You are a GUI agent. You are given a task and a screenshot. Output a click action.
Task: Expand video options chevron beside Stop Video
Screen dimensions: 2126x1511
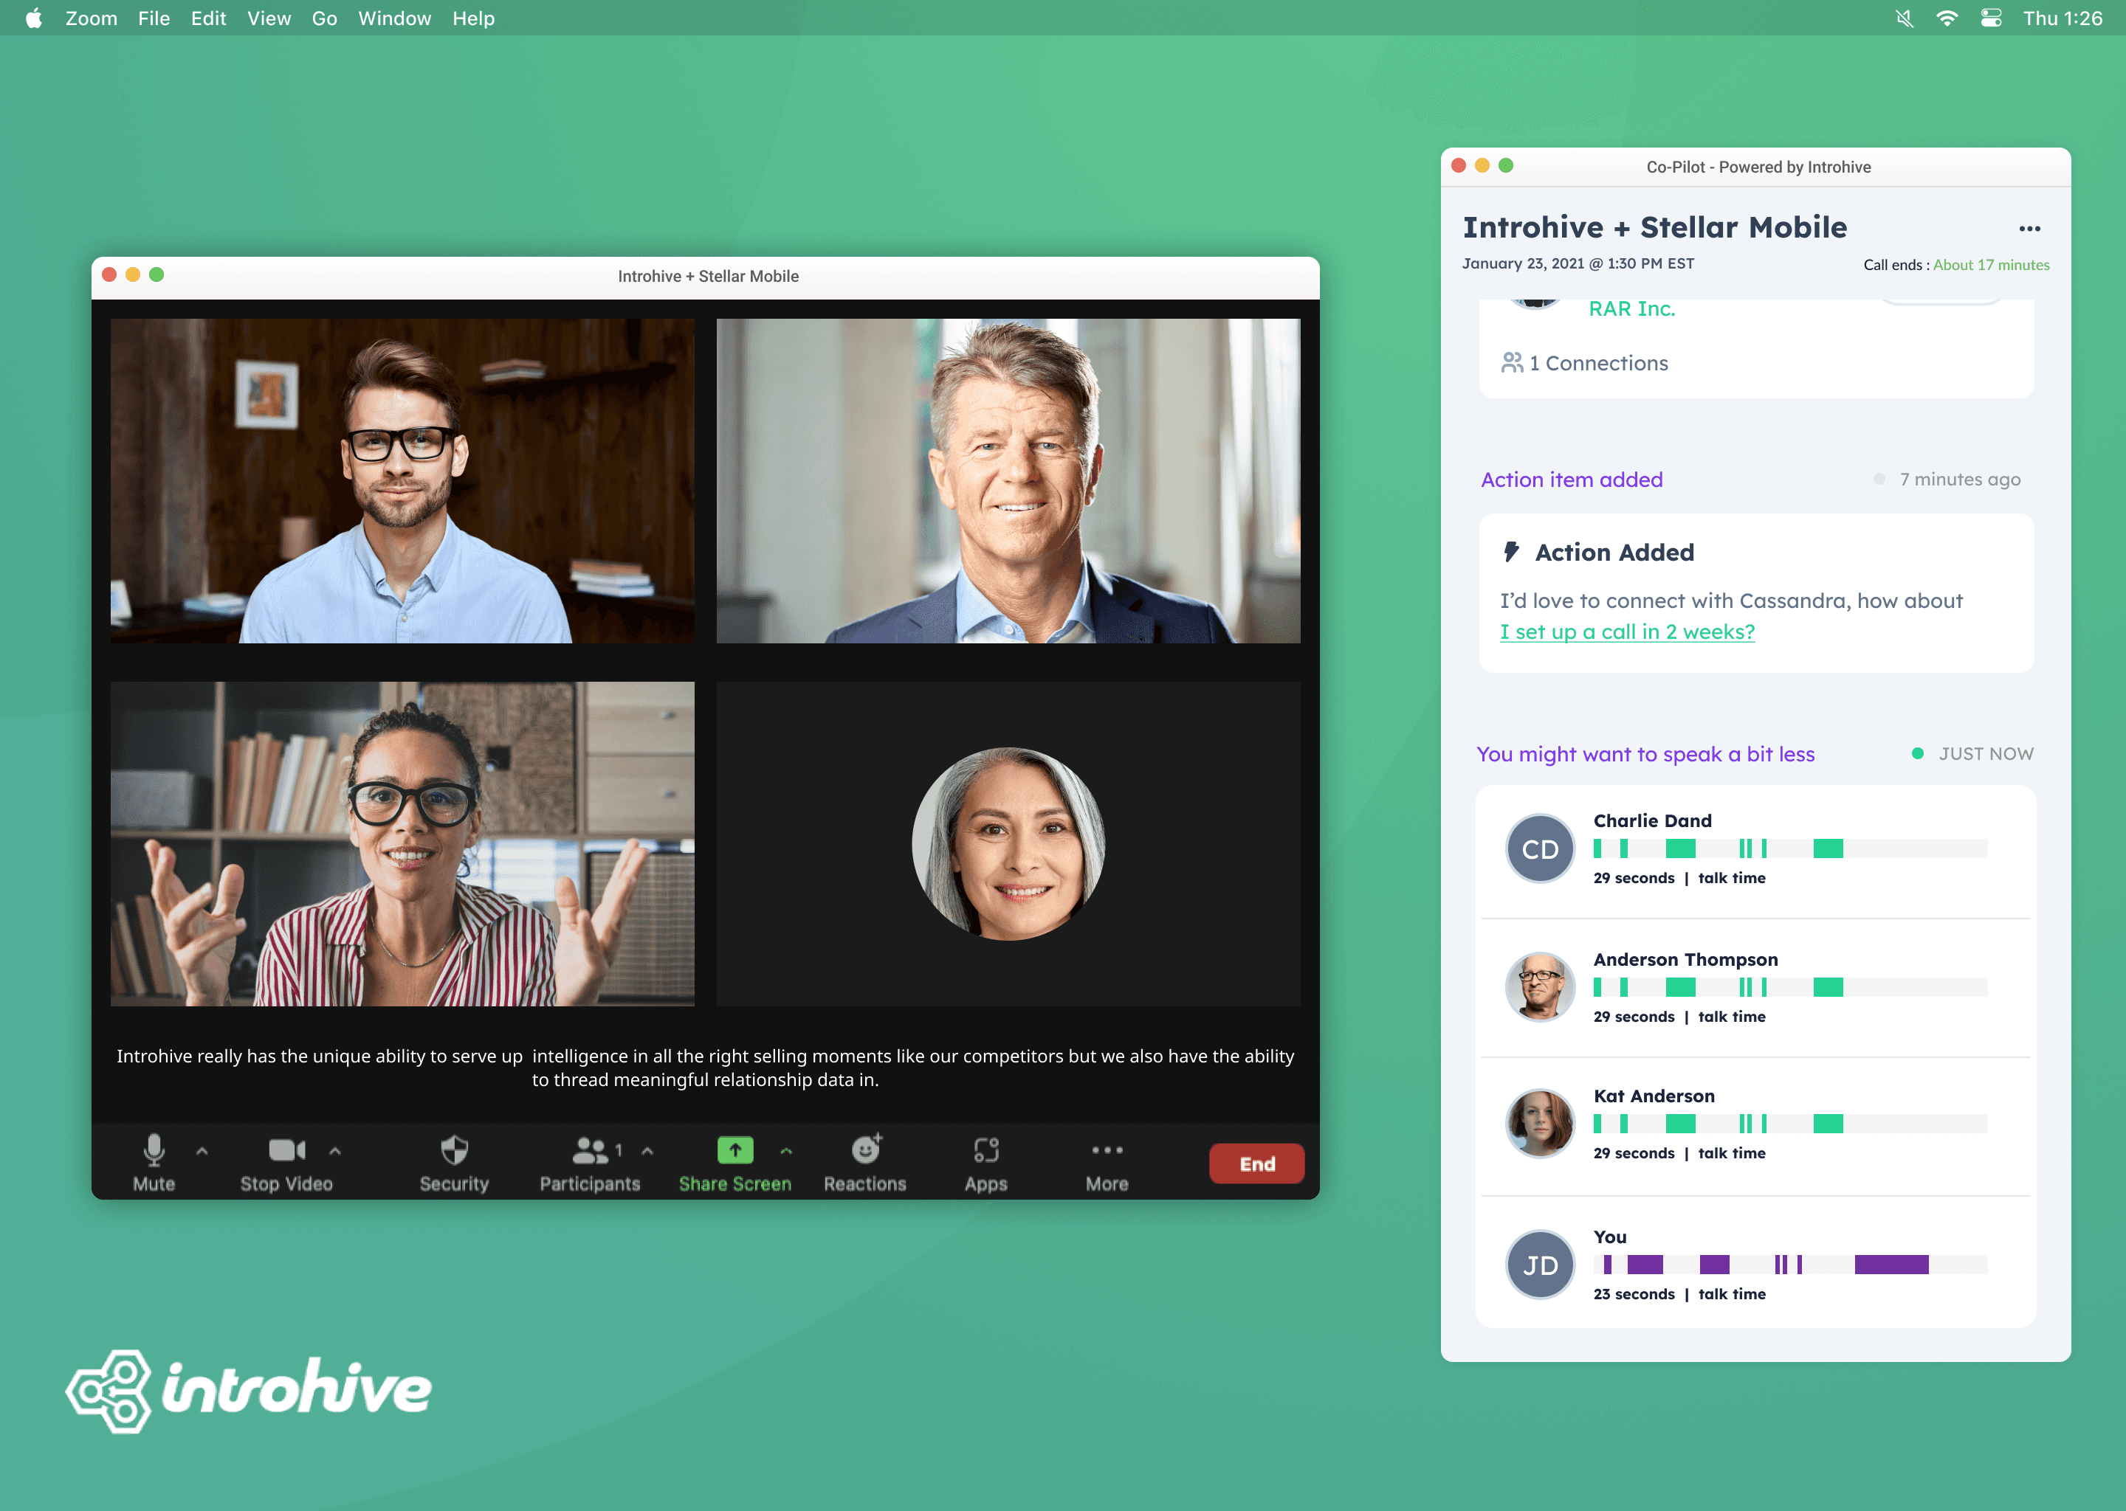(335, 1151)
